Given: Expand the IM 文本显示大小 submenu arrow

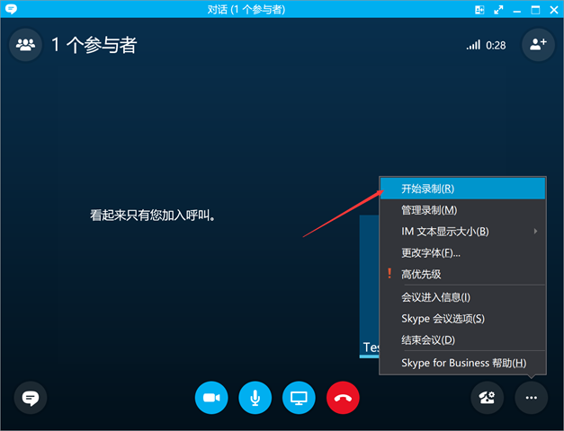Looking at the screenshot, I should click(x=535, y=232).
